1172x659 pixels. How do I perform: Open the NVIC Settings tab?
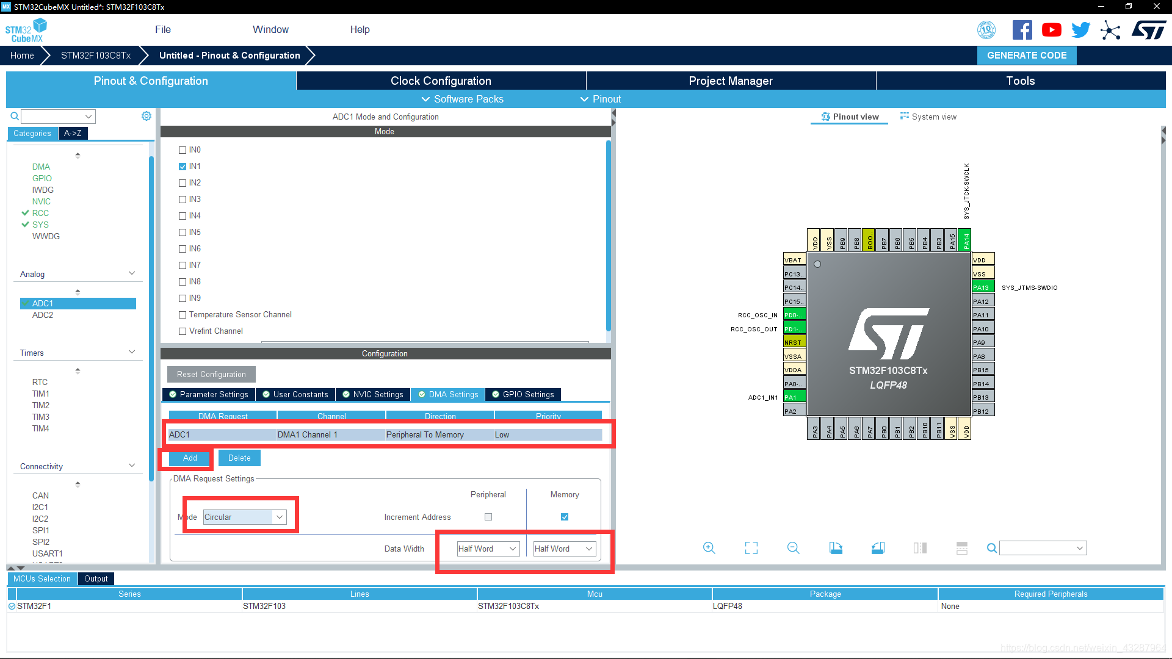pos(373,394)
